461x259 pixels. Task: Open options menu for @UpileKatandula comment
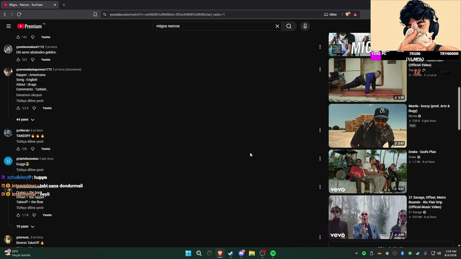[320, 159]
